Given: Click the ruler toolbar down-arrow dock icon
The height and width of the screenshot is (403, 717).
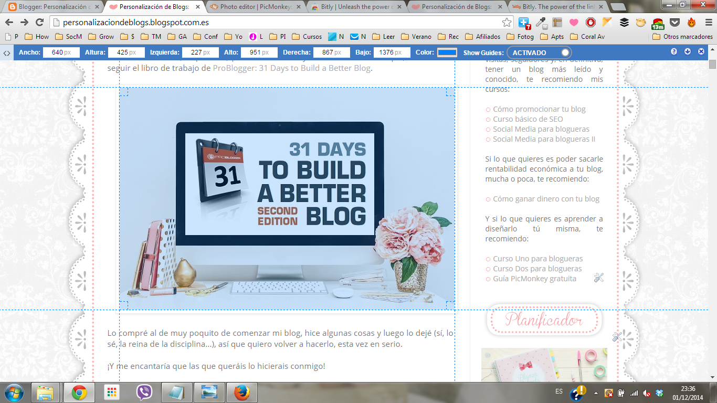Looking at the screenshot, I should click(688, 51).
